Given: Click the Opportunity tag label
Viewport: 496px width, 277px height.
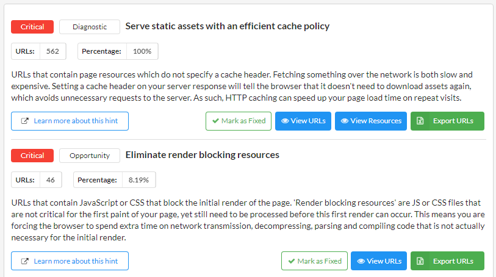Looking at the screenshot, I should 90,156.
